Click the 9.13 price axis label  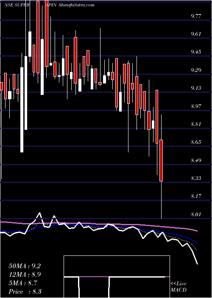pos(196,88)
